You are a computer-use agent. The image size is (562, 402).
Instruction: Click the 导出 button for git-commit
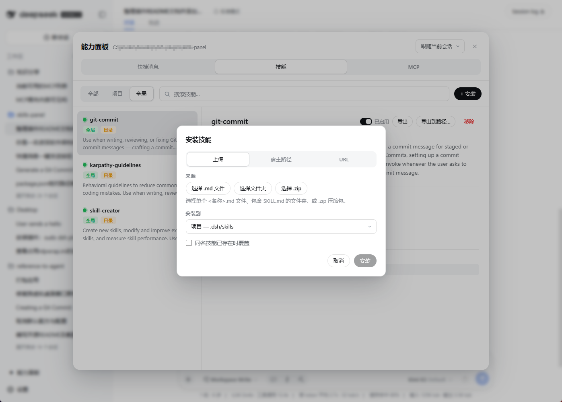402,122
